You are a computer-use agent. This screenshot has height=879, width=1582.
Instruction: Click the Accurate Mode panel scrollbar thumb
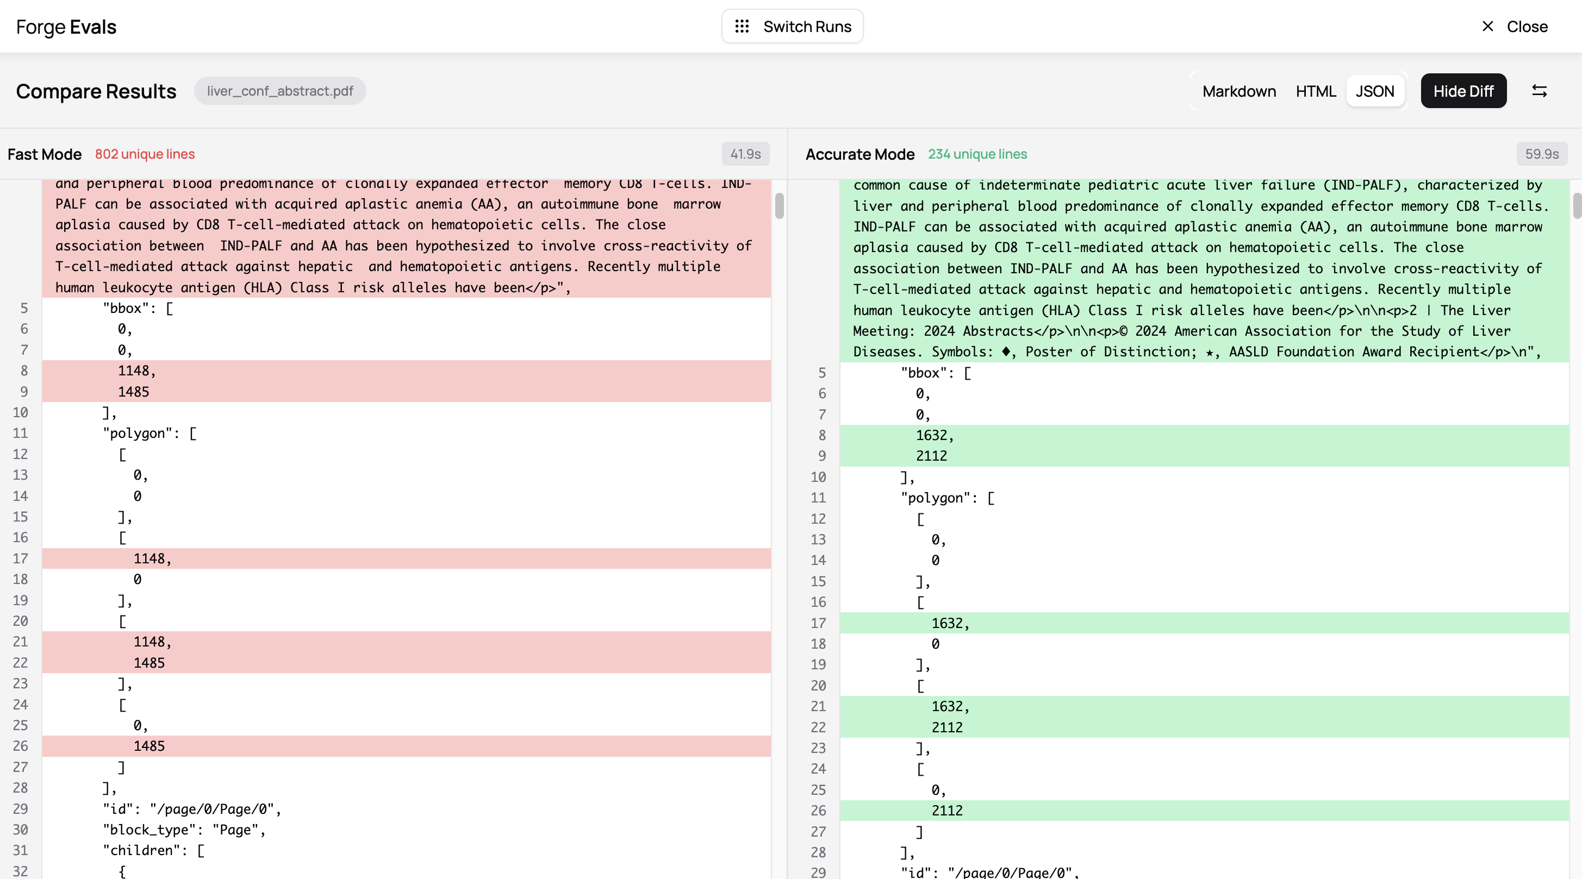pyautogui.click(x=1577, y=206)
